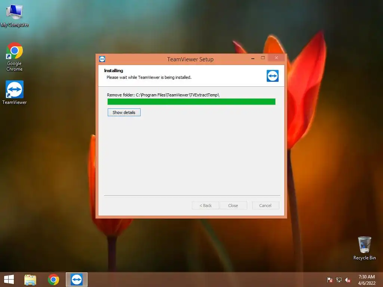
Task: Click the TeamViewer icon in the setup title bar
Action: 102,59
